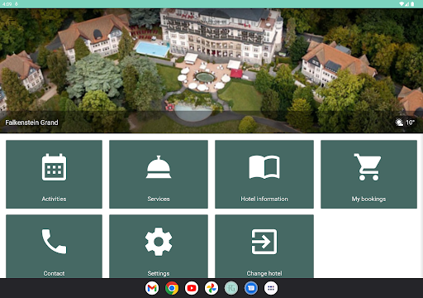The height and width of the screenshot is (298, 423).
Task: Open the Hotel information book tile
Action: (264, 174)
